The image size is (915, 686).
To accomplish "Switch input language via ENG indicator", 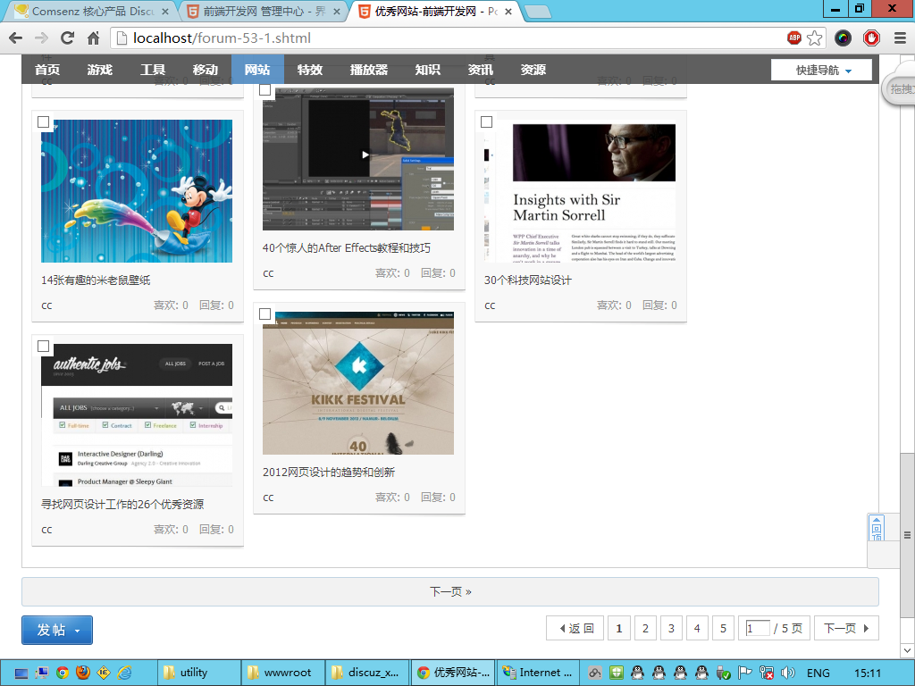I will coord(818,673).
